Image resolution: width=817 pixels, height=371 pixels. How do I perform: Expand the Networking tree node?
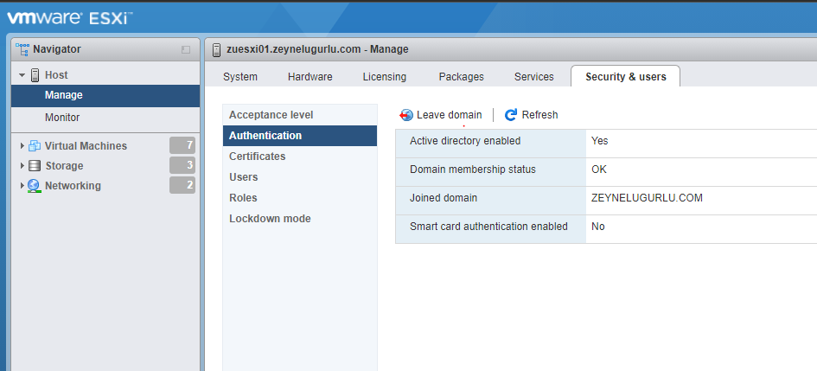click(x=22, y=185)
